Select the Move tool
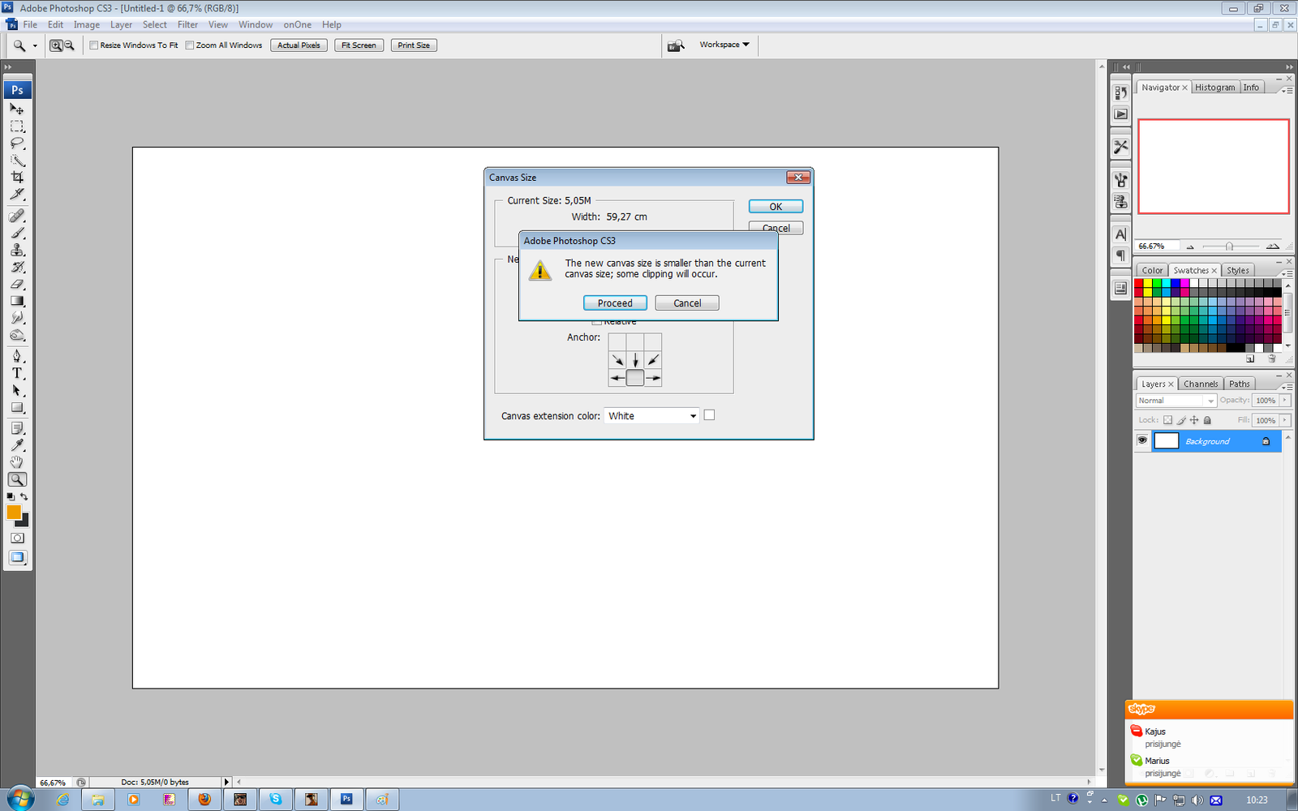1298x811 pixels. point(17,109)
